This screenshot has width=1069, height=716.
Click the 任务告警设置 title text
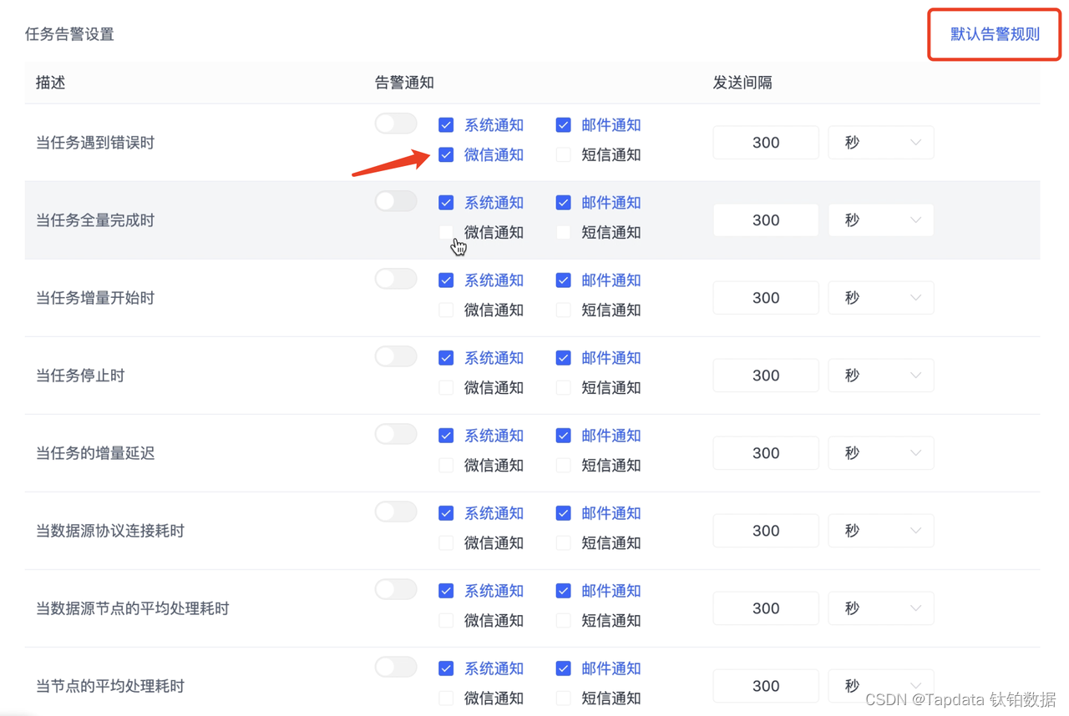(x=69, y=34)
